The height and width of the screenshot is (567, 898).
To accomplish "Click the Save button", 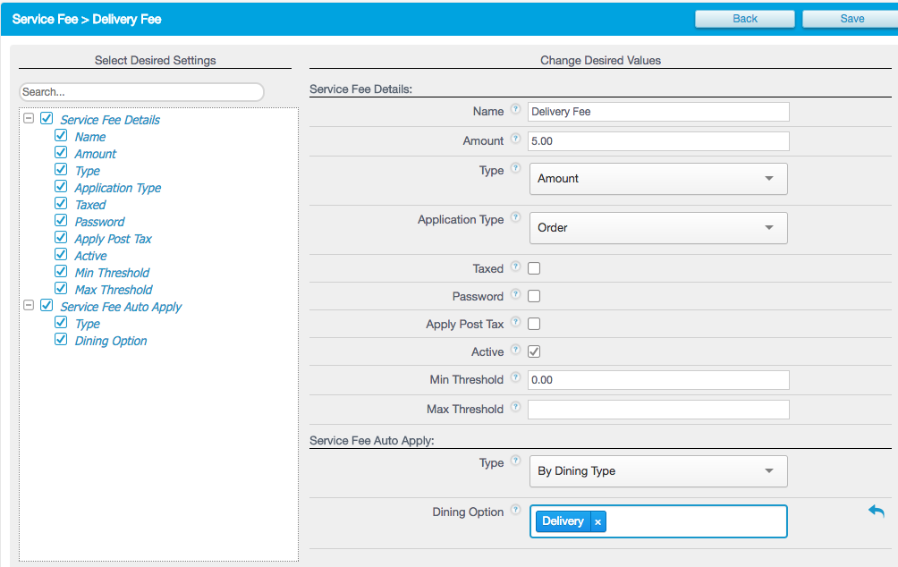I will pos(851,19).
